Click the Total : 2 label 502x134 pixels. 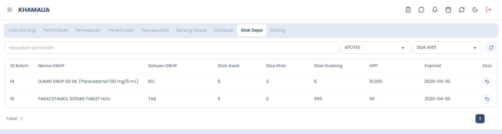[15, 119]
